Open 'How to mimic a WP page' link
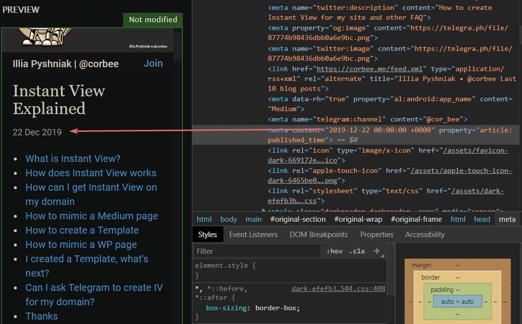Viewport: 522px width, 324px height. (x=81, y=245)
